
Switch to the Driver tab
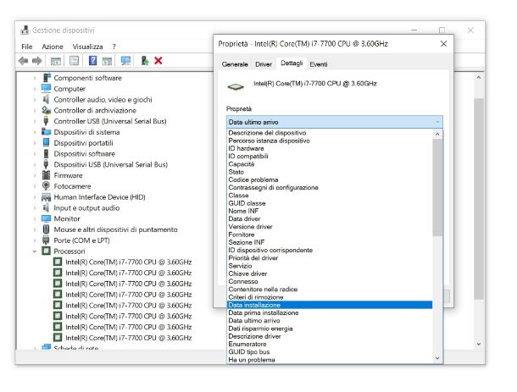264,64
